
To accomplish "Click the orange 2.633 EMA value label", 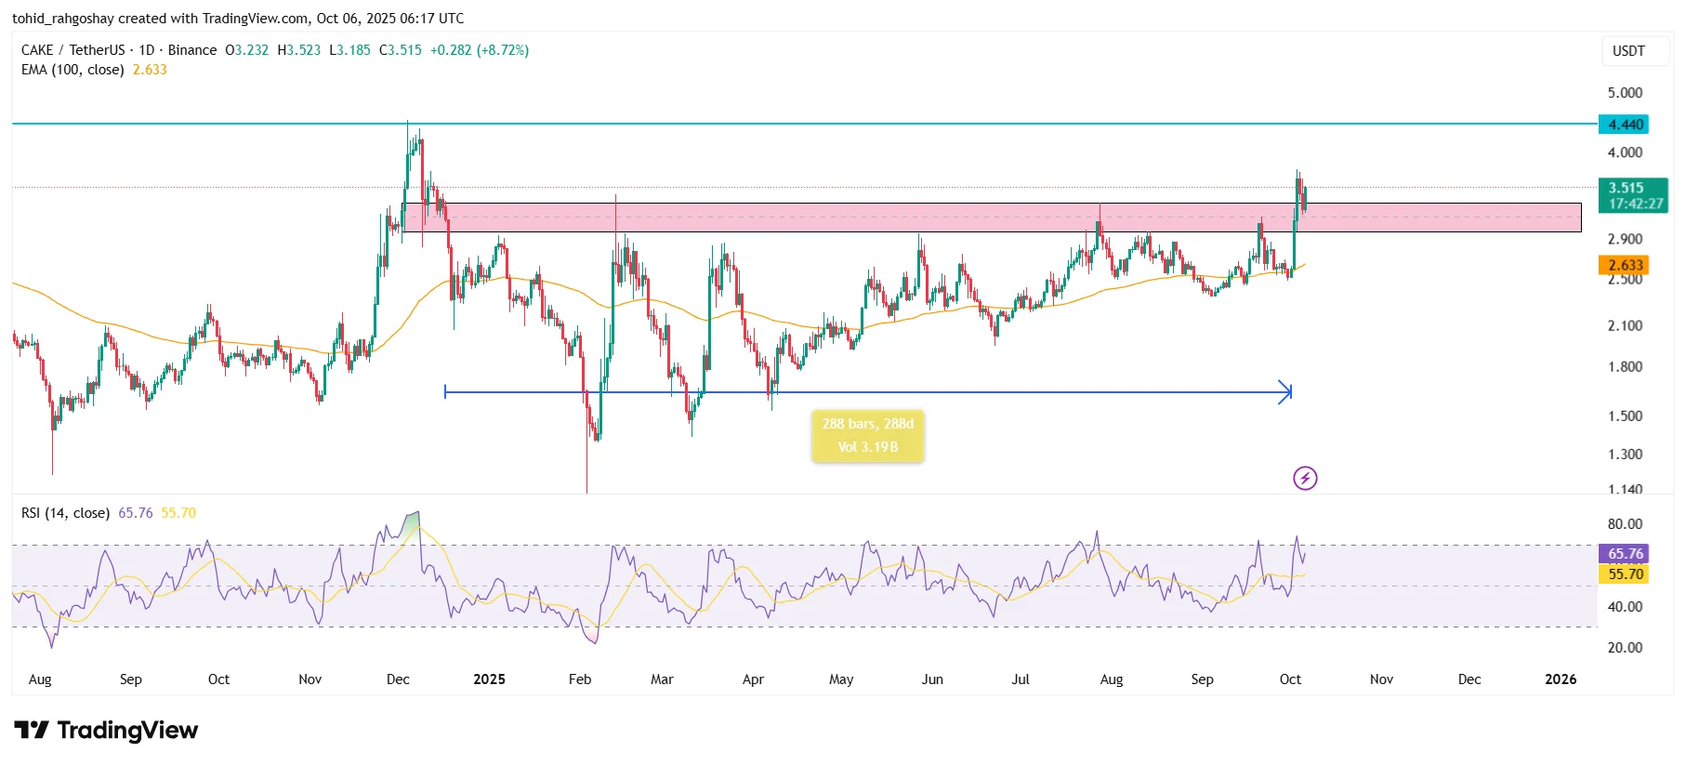I will [1625, 266].
